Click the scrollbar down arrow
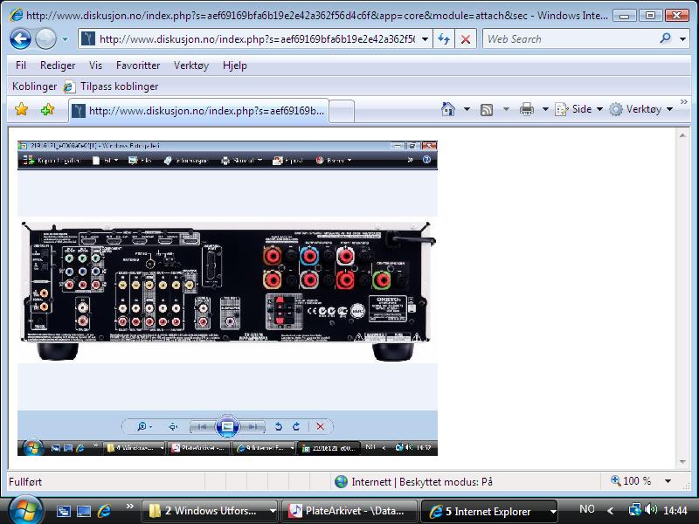The image size is (699, 524). point(682,462)
